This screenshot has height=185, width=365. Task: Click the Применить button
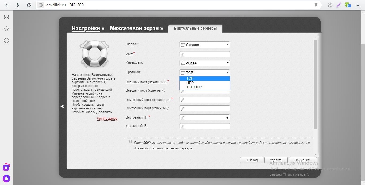303,160
